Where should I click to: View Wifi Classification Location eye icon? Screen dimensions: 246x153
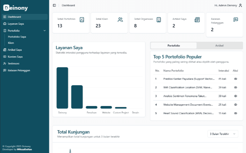click(x=236, y=87)
